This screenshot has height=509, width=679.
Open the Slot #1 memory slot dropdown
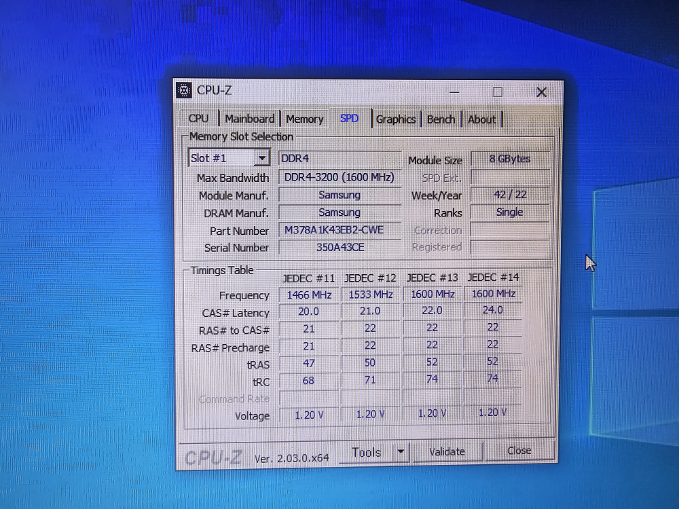point(229,158)
